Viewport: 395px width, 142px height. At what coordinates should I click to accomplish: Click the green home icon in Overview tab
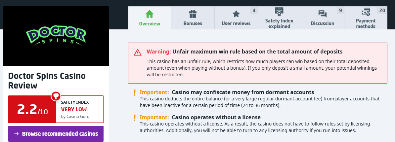click(150, 14)
